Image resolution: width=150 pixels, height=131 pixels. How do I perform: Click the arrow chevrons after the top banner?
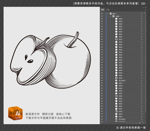point(143,4)
